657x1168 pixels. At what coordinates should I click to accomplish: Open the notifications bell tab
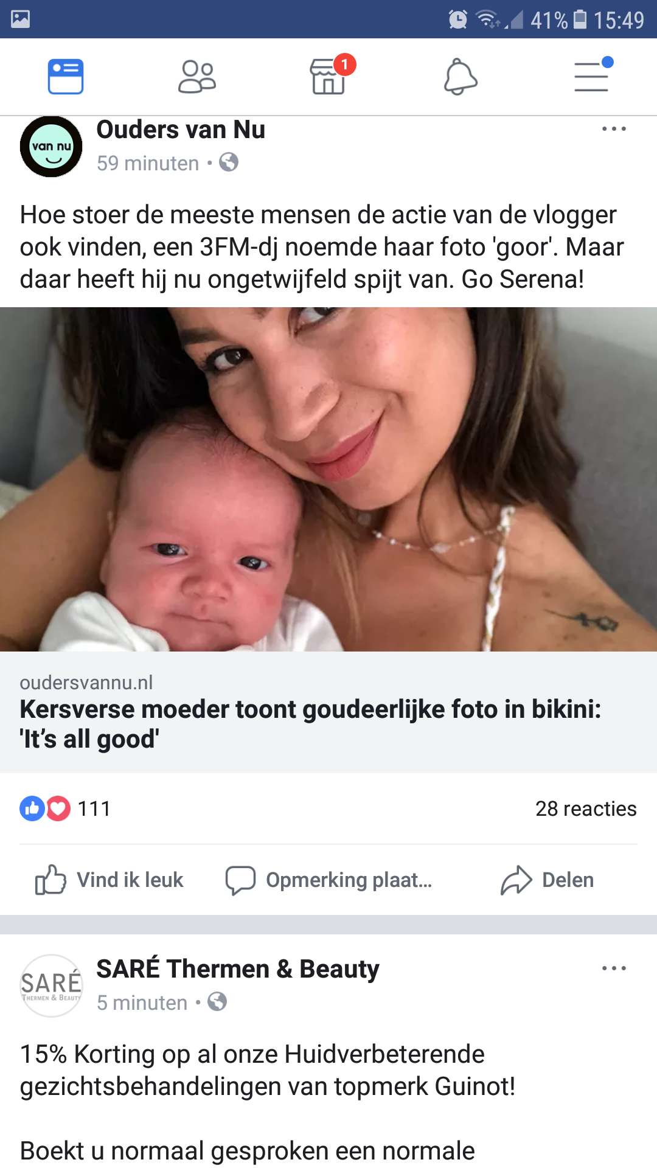(461, 77)
